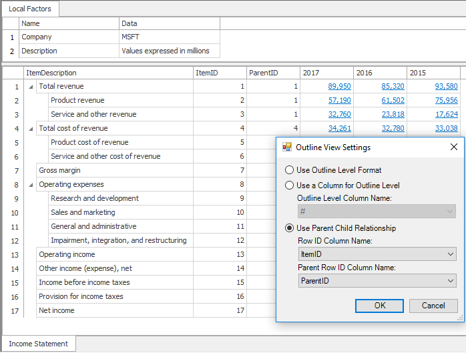Click the Total revenue label
The image size is (466, 353).
[x=61, y=86]
